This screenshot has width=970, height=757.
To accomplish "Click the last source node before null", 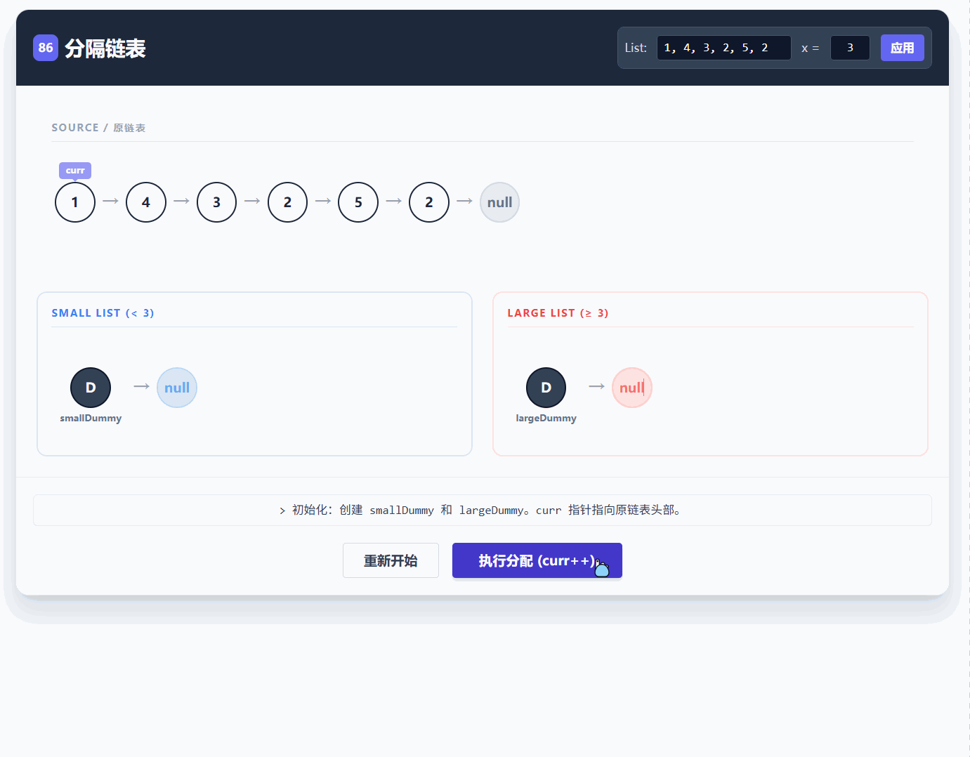I will pyautogui.click(x=429, y=202).
